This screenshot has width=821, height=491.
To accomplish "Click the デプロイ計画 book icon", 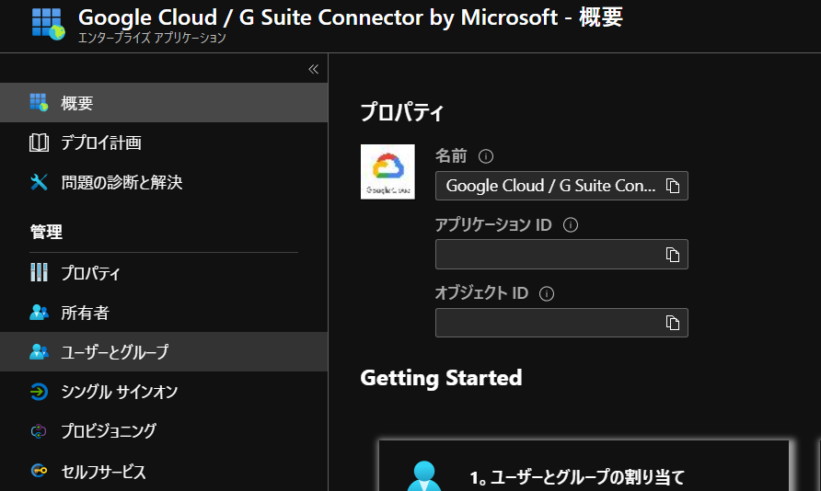I will point(39,143).
